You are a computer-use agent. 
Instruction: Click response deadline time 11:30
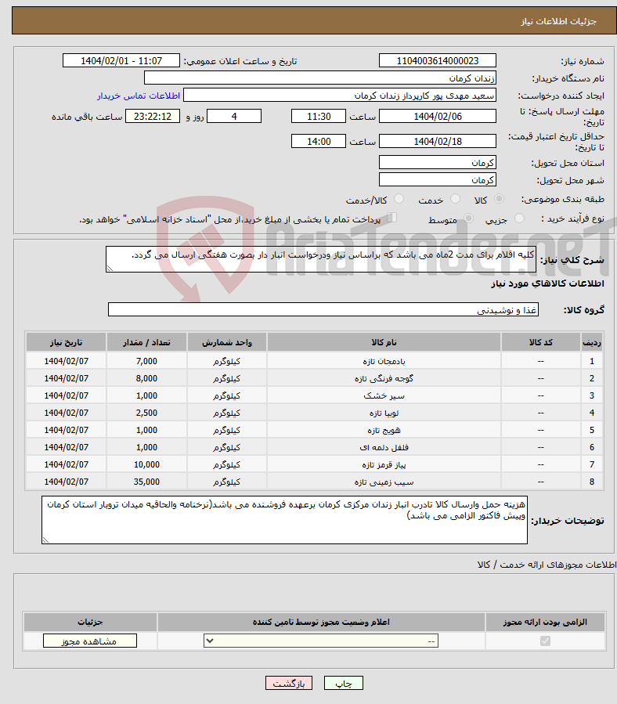(319, 116)
